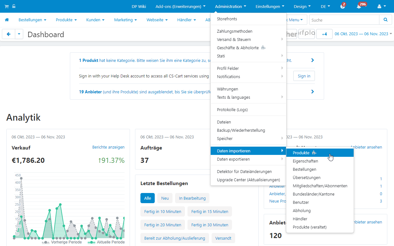Open the Berichte anzeigen link
This screenshot has height=246, width=394.
point(108,147)
